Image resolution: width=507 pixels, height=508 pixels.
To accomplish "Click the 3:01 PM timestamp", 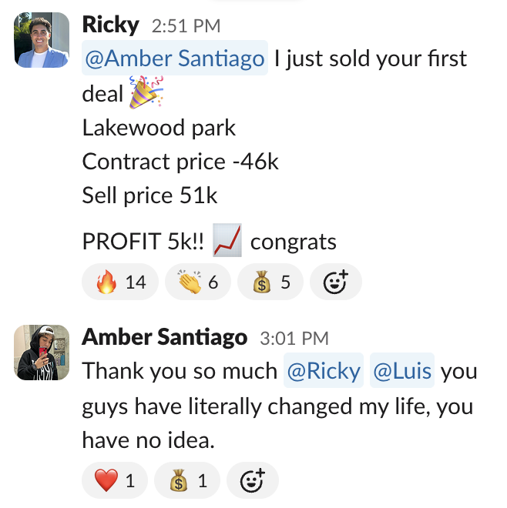I will tap(294, 338).
